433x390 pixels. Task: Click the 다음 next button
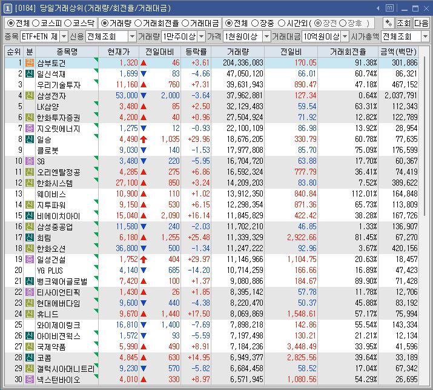(x=421, y=23)
